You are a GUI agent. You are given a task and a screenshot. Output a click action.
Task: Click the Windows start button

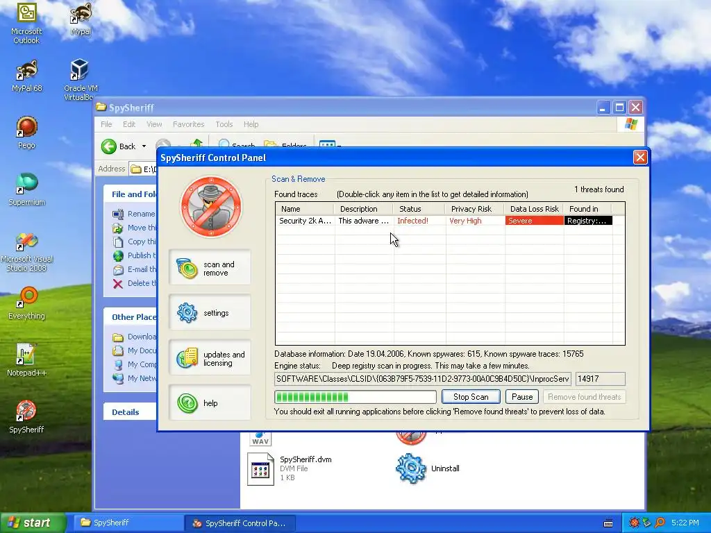(33, 523)
